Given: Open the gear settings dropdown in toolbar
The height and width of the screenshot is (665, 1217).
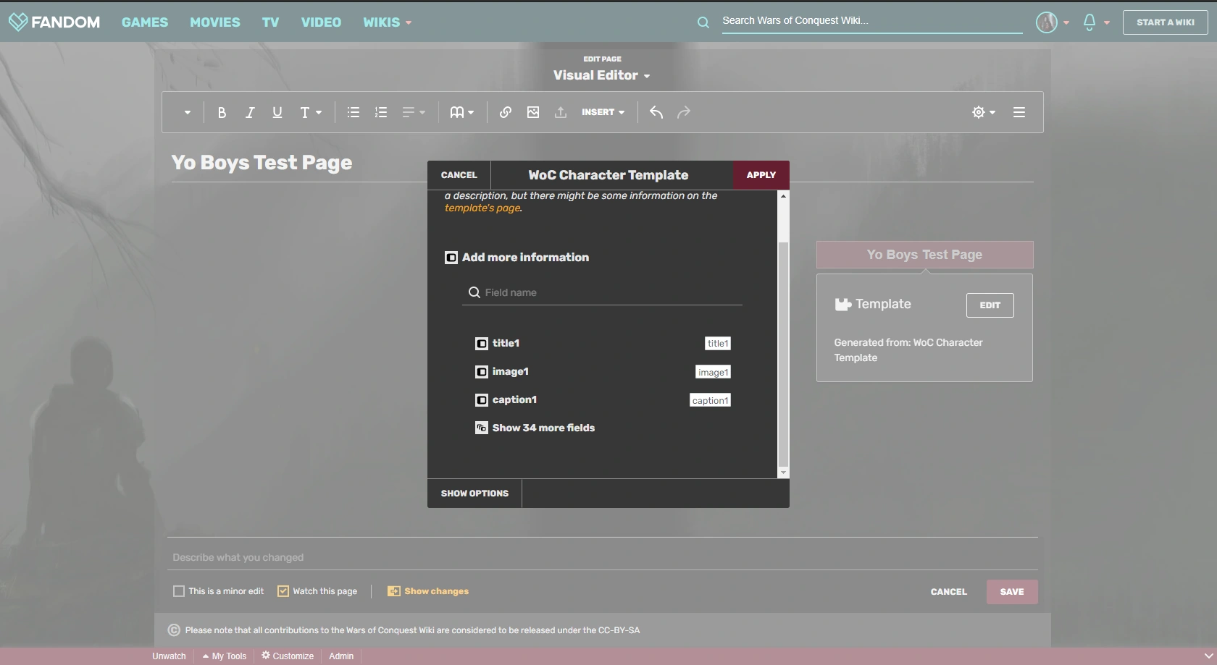Looking at the screenshot, I should coord(984,112).
